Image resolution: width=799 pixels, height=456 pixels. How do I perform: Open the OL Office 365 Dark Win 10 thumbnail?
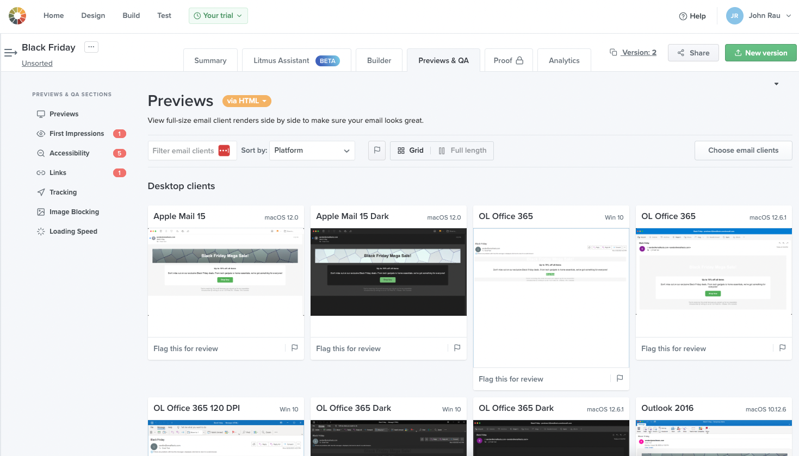388,438
